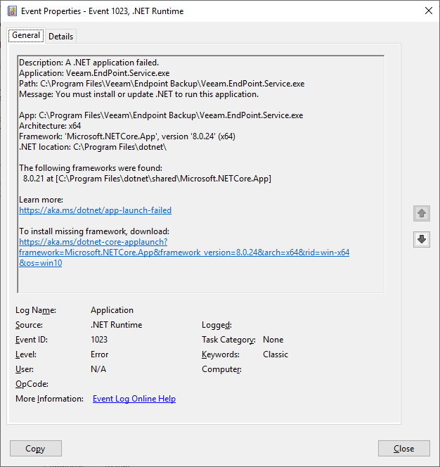The height and width of the screenshot is (467, 440).
Task: Click the 'Path: C:\Program Files\Veeam' line
Action: 162,84
